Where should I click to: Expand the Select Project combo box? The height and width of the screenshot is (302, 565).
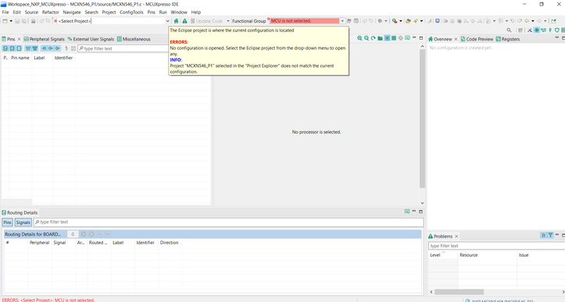[x=167, y=21]
